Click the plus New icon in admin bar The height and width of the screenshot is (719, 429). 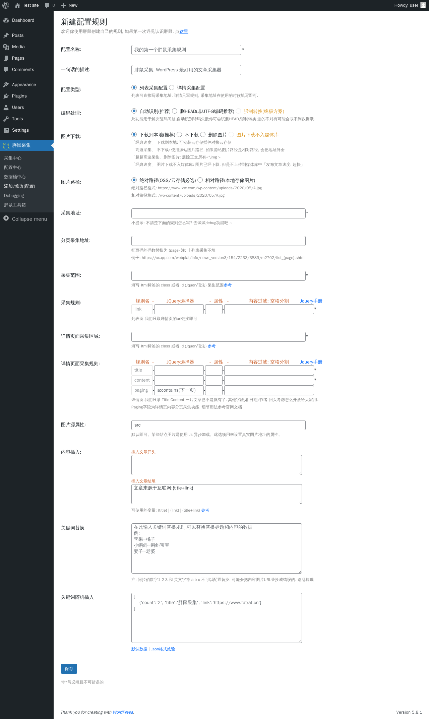(x=63, y=5)
